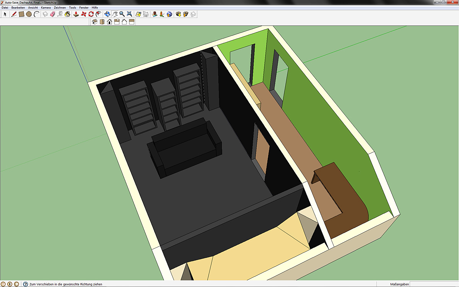This screenshot has height=287, width=459.
Task: Activate the Paint Bucket tool
Action: coord(67,14)
